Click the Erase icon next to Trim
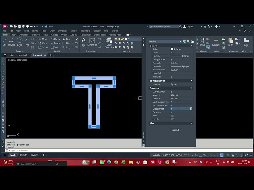 click(77, 39)
